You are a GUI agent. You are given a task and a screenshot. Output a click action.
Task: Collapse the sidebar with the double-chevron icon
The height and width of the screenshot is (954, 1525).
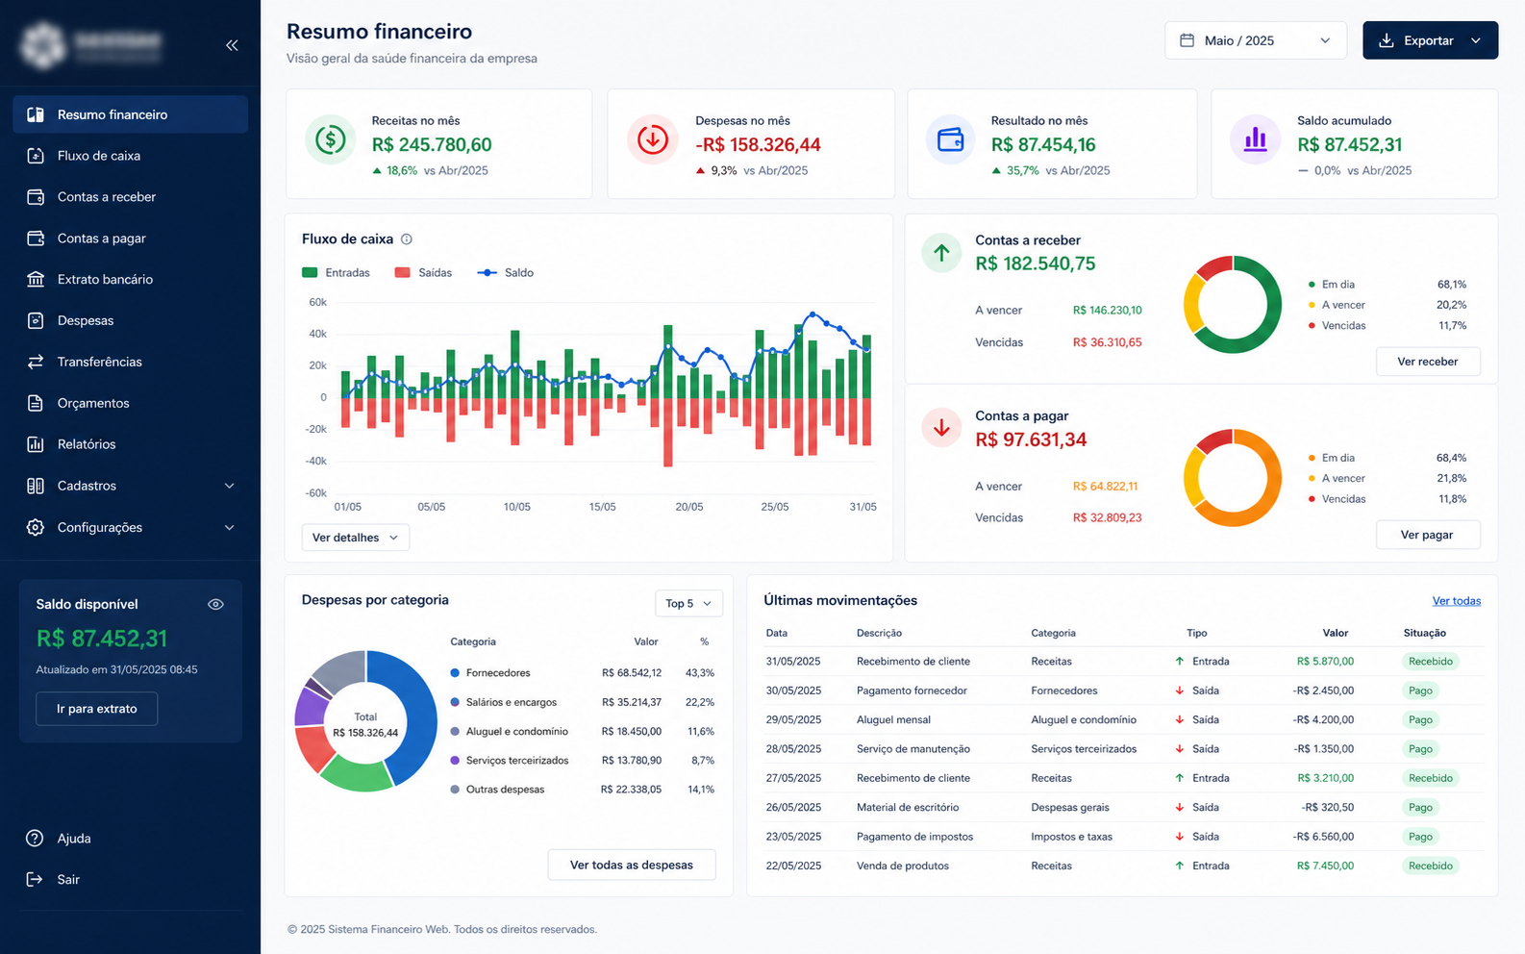pos(232,45)
